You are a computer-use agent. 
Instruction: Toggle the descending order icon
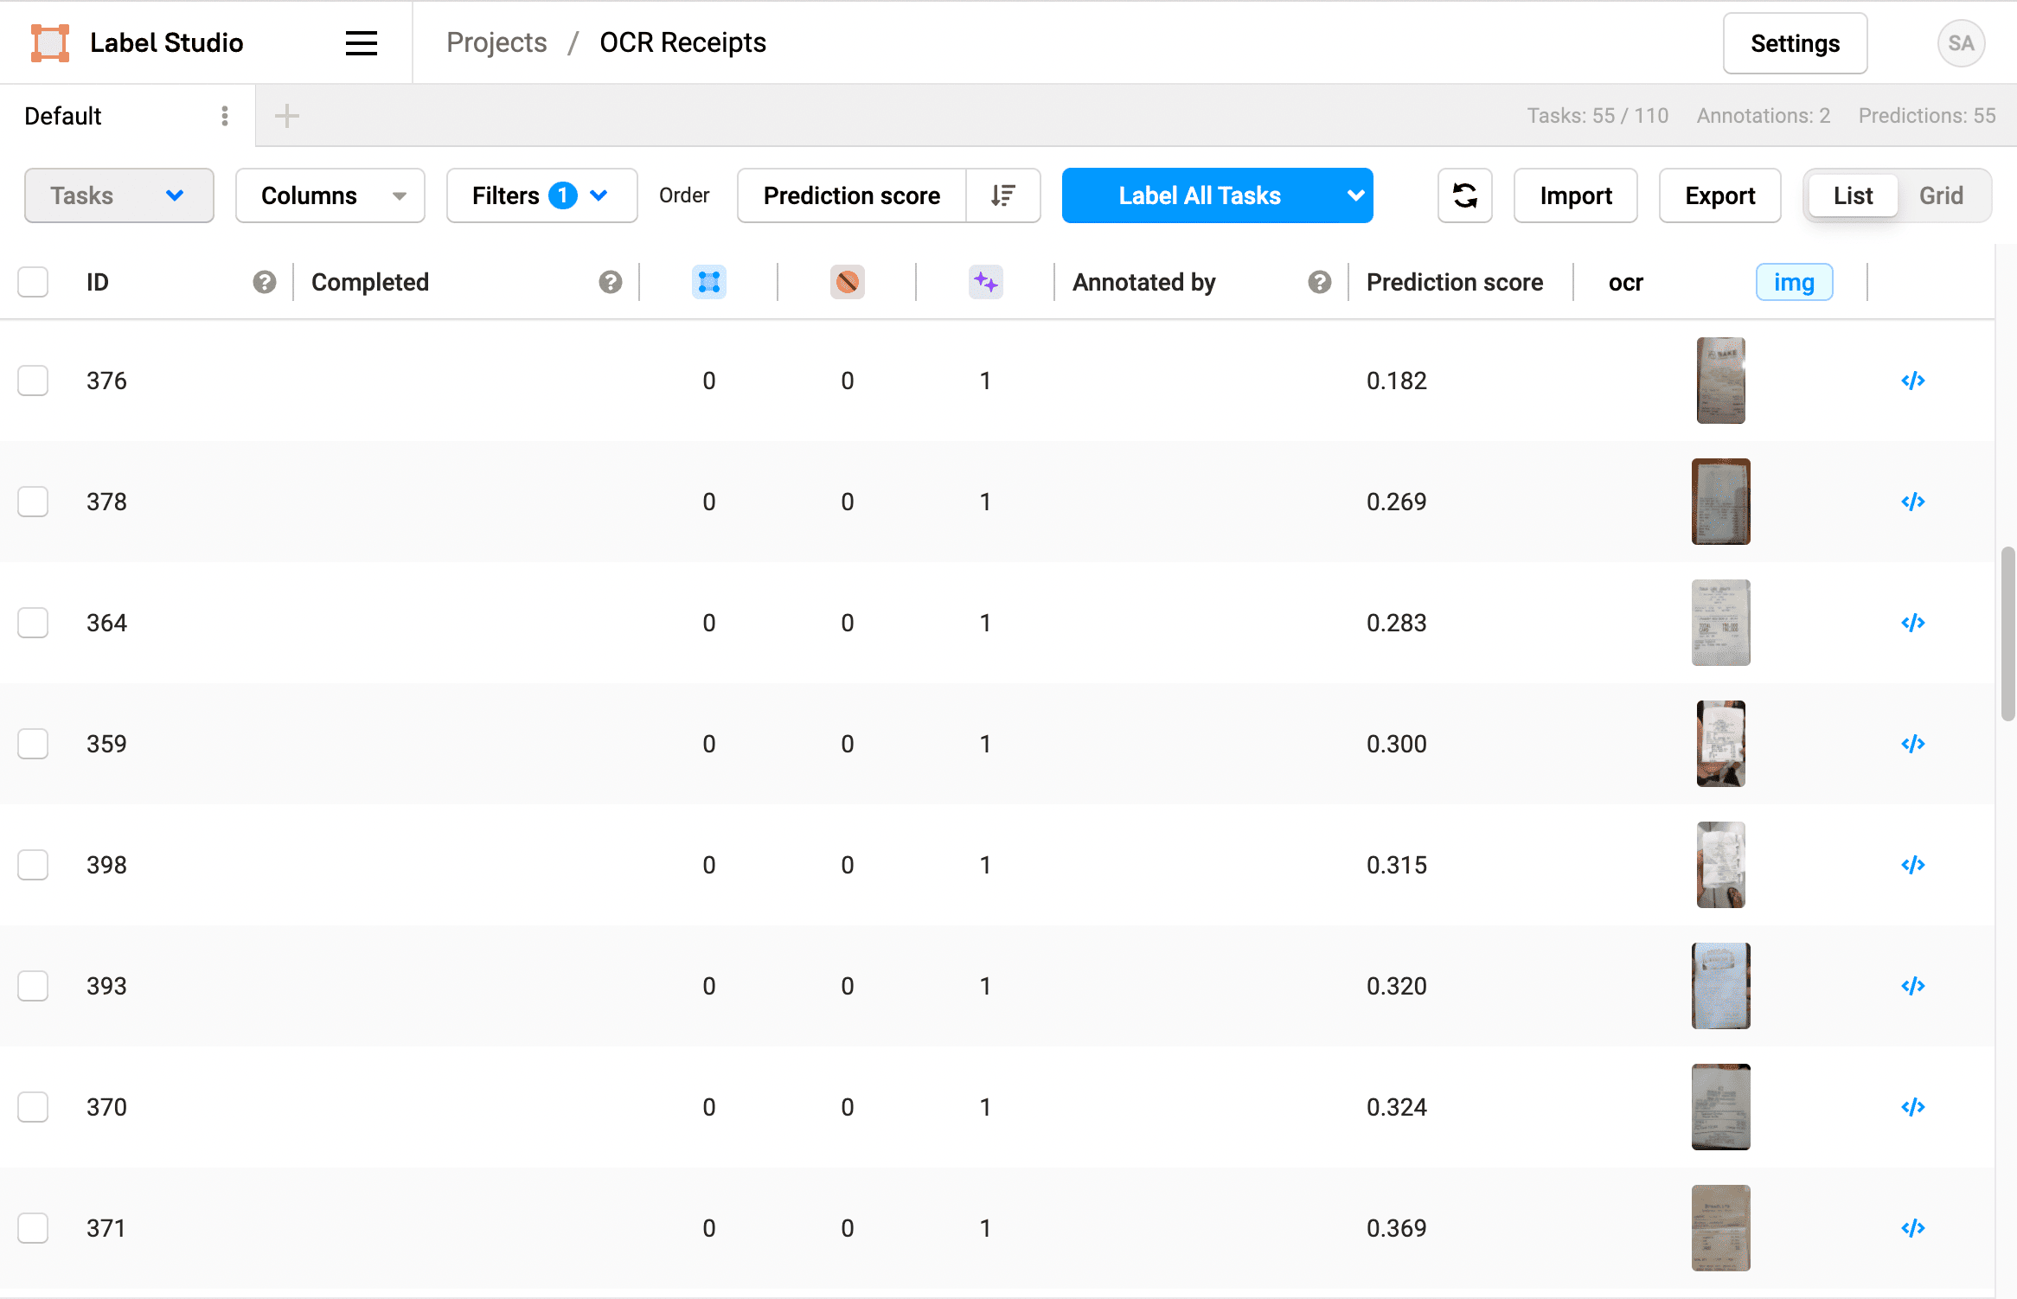tap(1003, 195)
